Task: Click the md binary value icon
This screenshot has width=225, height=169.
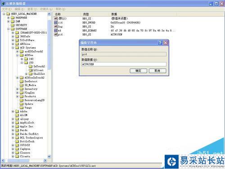Action: tap(56, 30)
